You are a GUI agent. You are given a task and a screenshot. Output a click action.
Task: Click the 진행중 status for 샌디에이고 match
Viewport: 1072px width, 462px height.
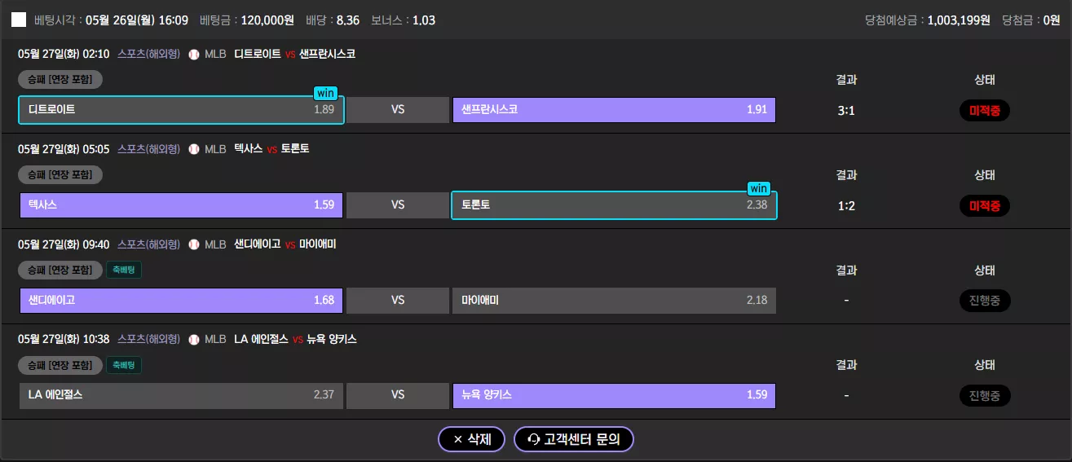coord(985,301)
